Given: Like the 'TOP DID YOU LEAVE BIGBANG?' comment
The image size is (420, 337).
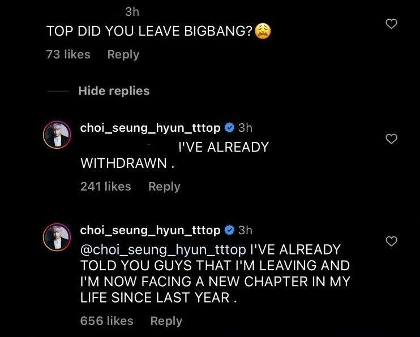Looking at the screenshot, I should click(x=391, y=23).
